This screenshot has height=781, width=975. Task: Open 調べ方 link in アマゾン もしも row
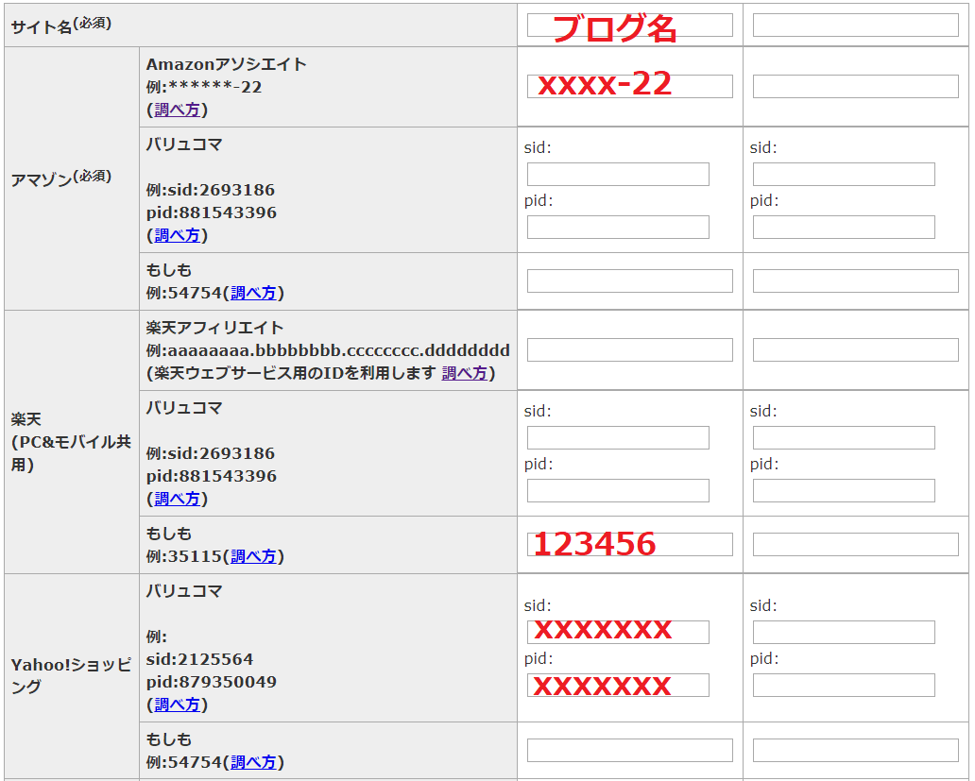pyautogui.click(x=253, y=292)
